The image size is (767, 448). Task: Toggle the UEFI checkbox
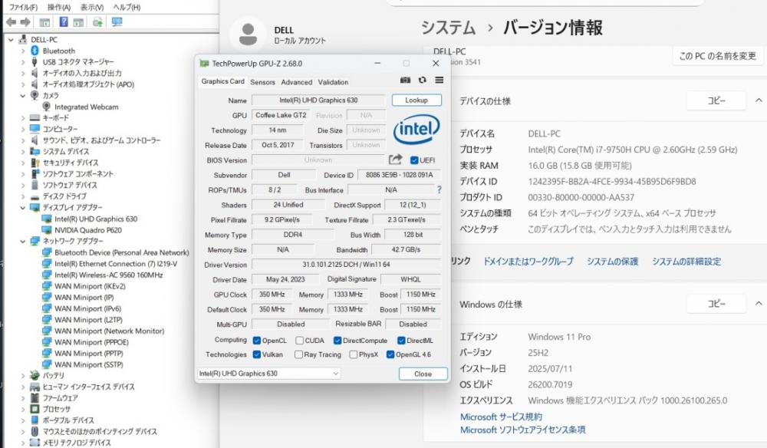click(414, 160)
